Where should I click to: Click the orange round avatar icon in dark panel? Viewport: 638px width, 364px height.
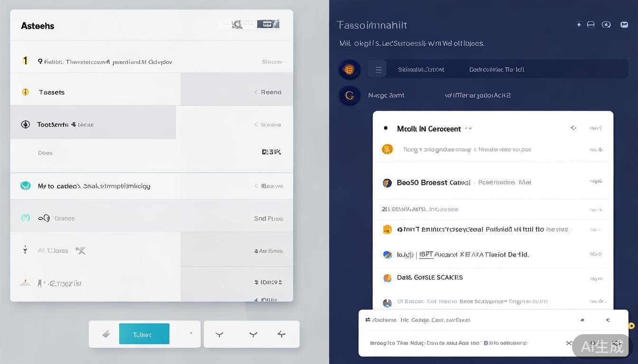349,70
